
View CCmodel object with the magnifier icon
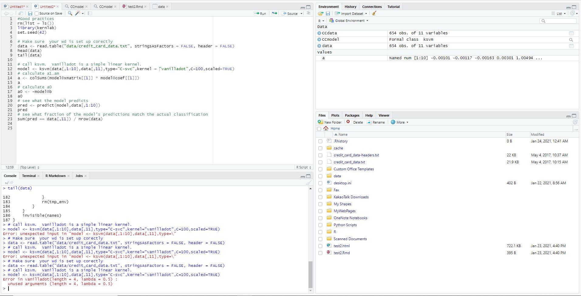click(x=571, y=40)
